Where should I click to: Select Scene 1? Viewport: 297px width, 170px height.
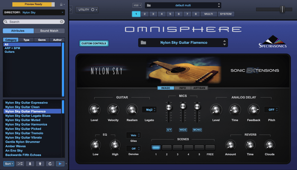pos(156,147)
